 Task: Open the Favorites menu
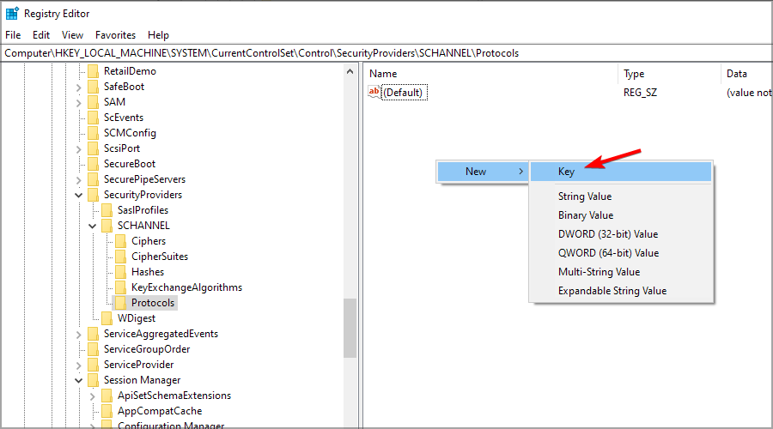(x=115, y=35)
